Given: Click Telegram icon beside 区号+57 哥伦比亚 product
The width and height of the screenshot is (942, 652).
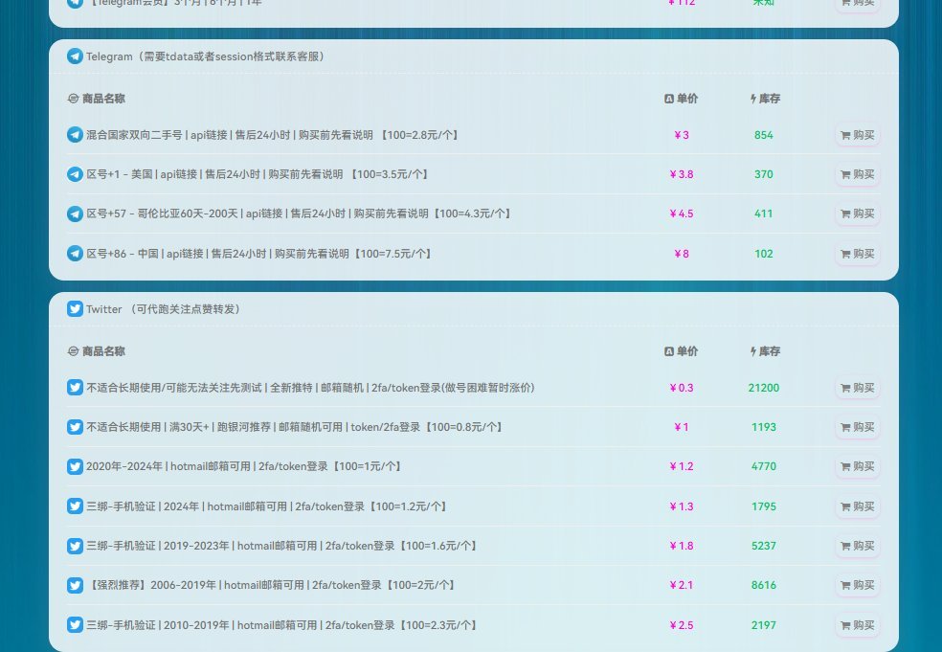Looking at the screenshot, I should click(x=75, y=214).
